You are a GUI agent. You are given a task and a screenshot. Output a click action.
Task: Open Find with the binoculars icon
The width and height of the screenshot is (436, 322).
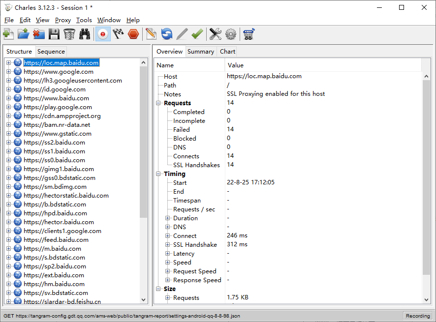pos(85,34)
